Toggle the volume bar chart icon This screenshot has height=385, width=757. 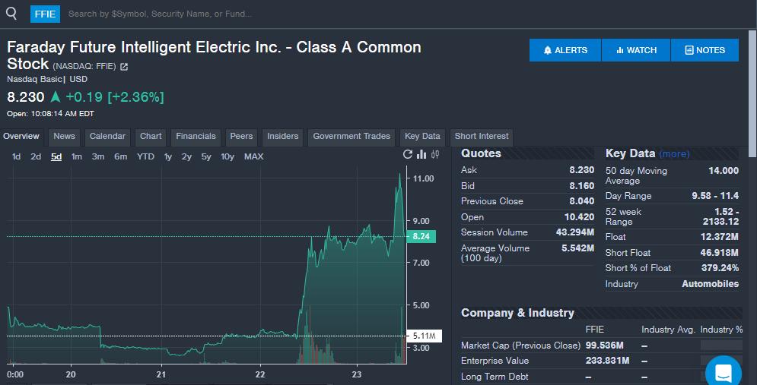[421, 154]
